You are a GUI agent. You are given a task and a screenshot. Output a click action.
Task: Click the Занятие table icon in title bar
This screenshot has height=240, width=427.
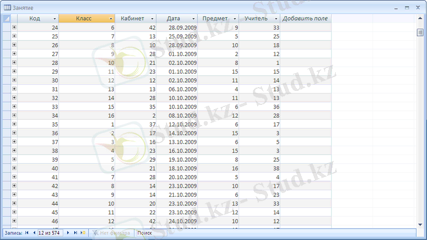7,7
